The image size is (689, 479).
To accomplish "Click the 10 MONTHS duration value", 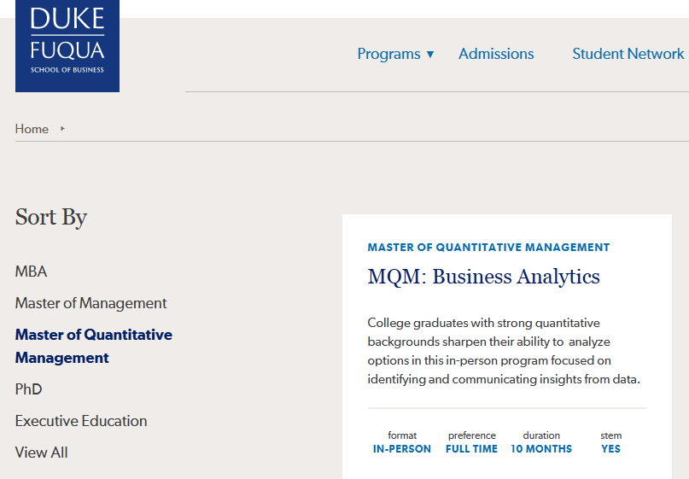I will [541, 449].
